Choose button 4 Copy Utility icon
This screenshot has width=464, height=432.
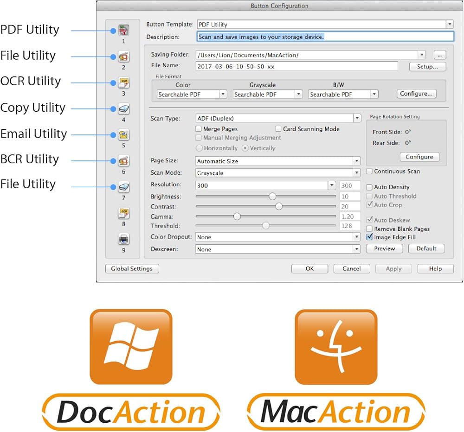[x=123, y=109]
